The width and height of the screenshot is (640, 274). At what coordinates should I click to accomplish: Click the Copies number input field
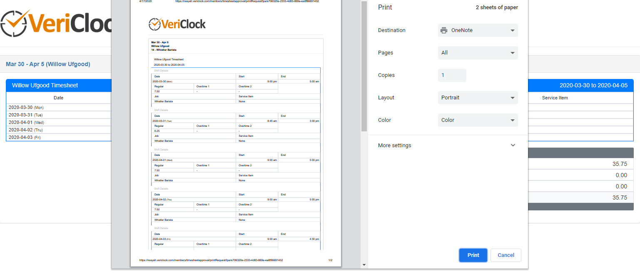coord(452,75)
